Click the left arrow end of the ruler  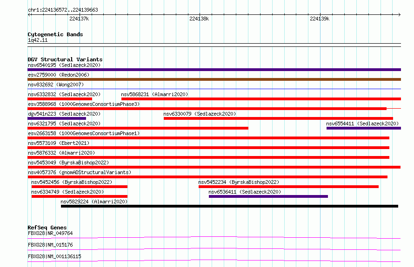point(29,14)
